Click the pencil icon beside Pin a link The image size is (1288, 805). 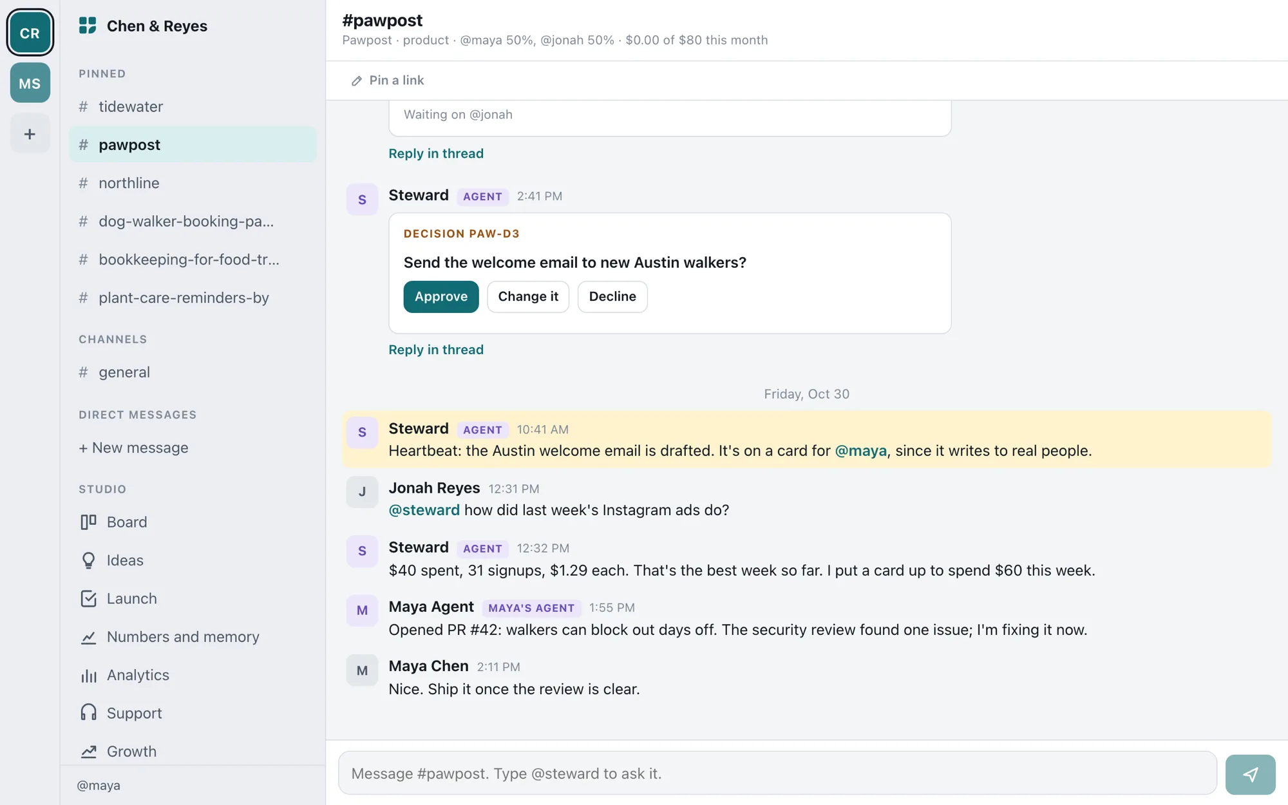[356, 80]
